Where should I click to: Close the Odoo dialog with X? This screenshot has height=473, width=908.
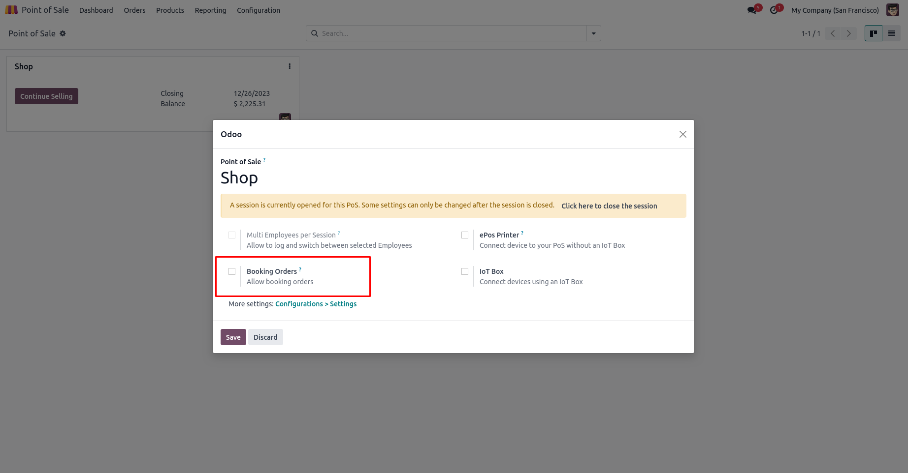(682, 134)
